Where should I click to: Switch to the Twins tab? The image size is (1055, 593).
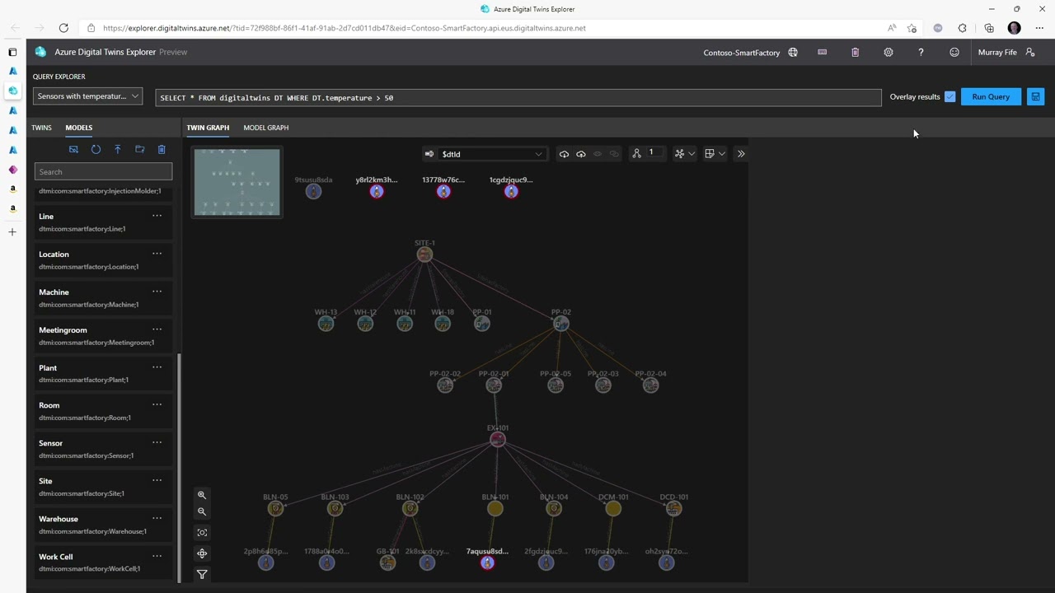point(41,128)
